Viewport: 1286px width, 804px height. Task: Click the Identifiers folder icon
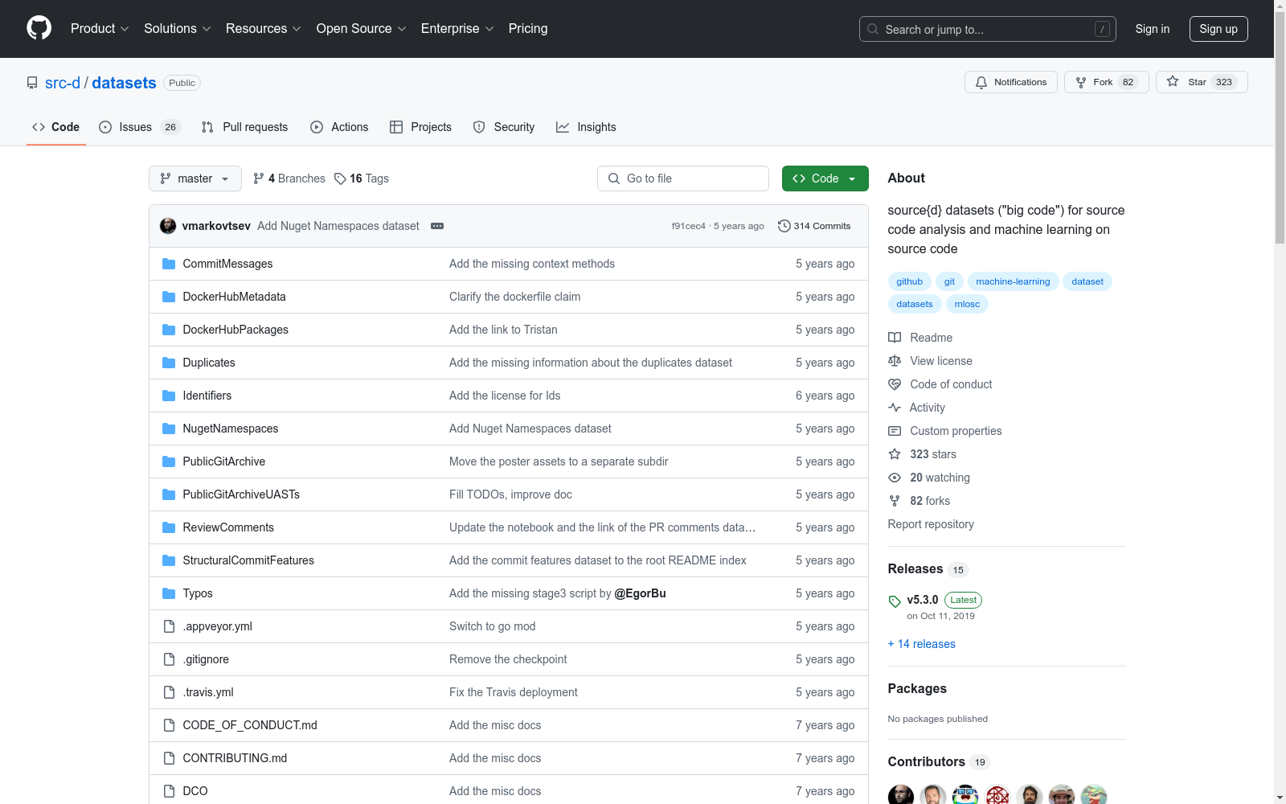169,396
